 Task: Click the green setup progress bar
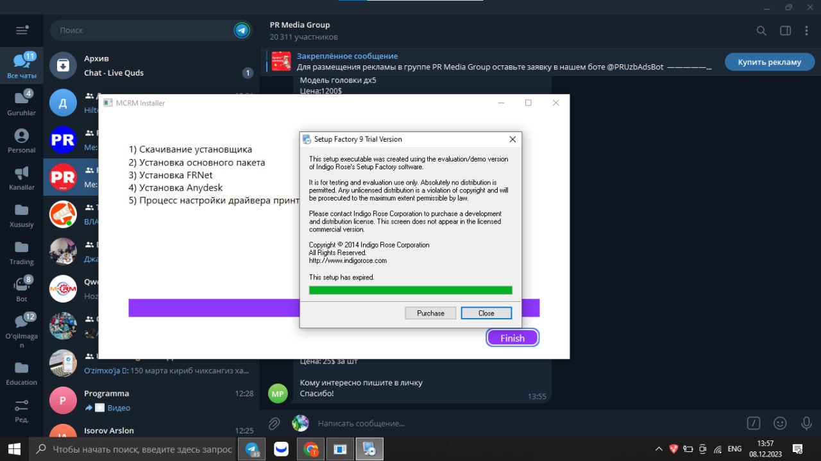click(x=410, y=290)
